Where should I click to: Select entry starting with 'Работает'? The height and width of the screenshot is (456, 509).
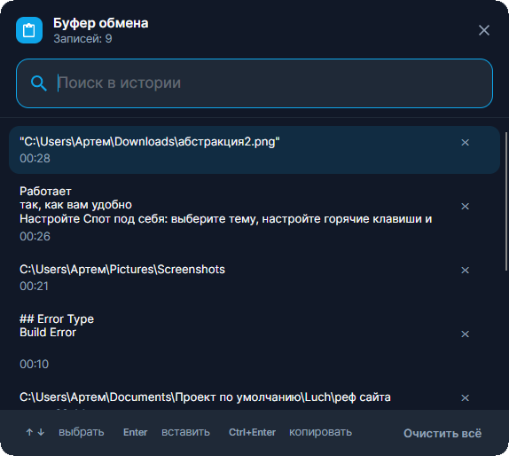click(254, 214)
